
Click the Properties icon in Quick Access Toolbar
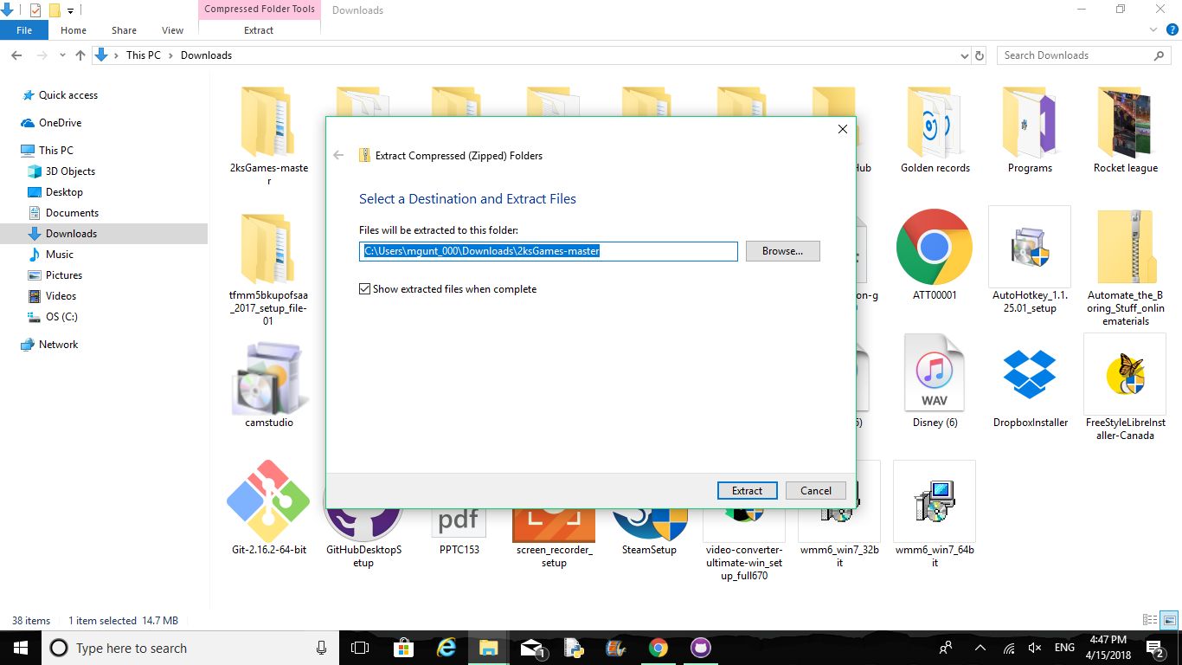point(35,10)
